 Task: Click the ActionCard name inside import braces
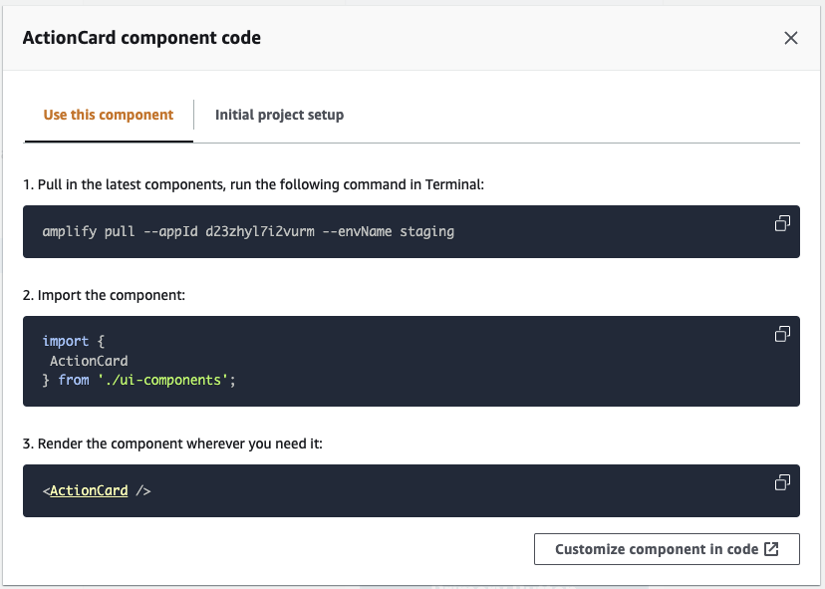(x=89, y=361)
